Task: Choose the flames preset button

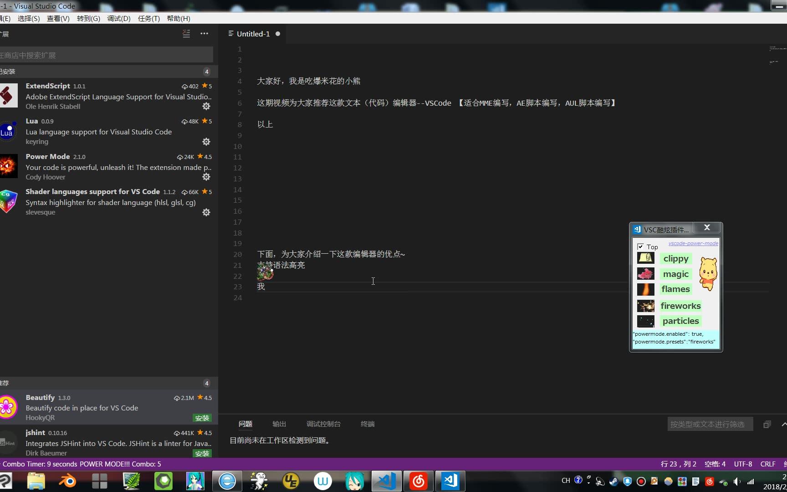Action: tap(676, 289)
